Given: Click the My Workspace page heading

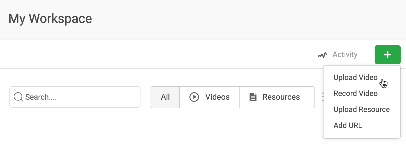Looking at the screenshot, I should pos(50,19).
